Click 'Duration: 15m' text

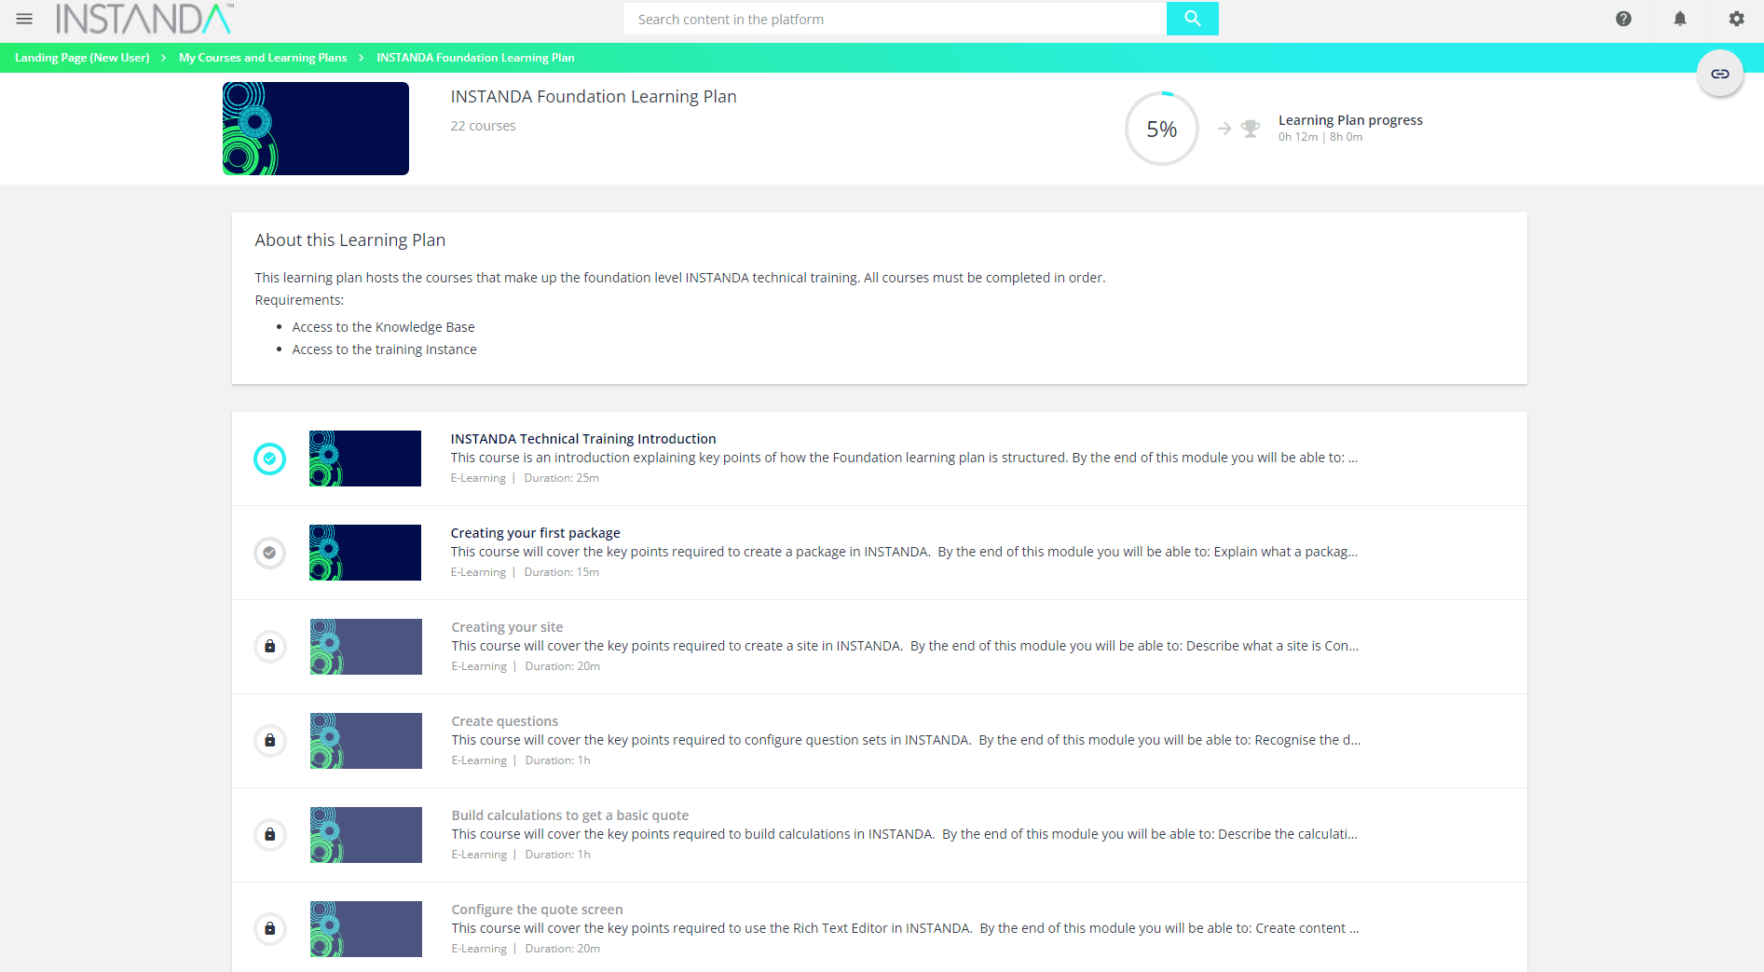tap(561, 572)
